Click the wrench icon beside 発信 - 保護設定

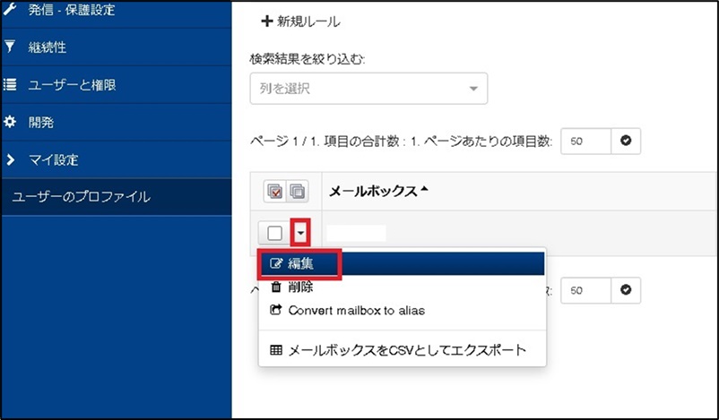coord(10,8)
